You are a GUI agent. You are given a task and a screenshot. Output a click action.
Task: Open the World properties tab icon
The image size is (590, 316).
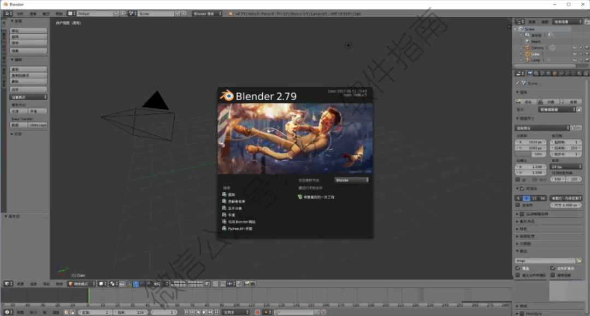click(548, 74)
